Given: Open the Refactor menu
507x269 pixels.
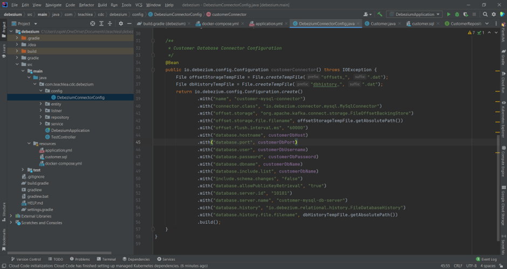Looking at the screenshot, I should point(86,5).
